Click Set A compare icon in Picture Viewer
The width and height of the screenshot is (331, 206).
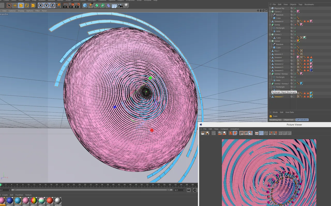[271, 133]
